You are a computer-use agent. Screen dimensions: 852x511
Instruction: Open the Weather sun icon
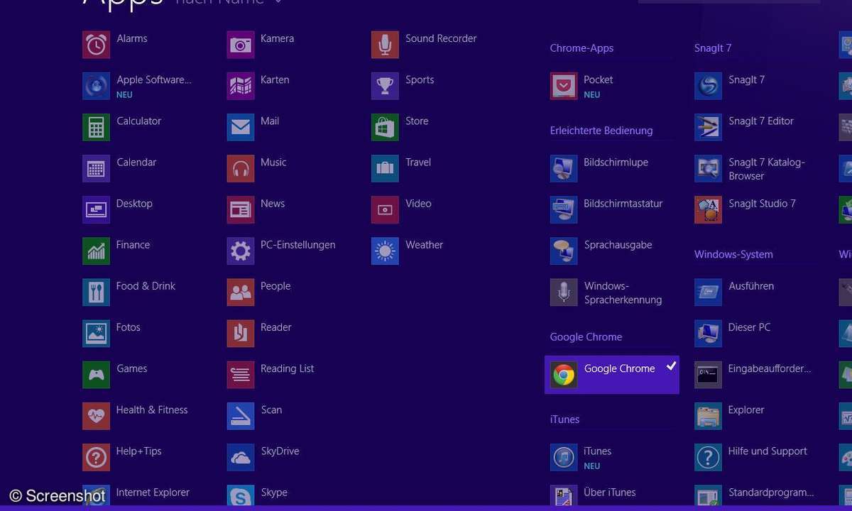pyautogui.click(x=385, y=251)
